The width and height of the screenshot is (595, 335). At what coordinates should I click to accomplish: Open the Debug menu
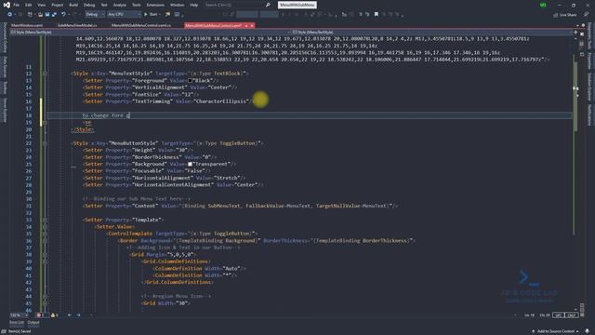pos(89,5)
